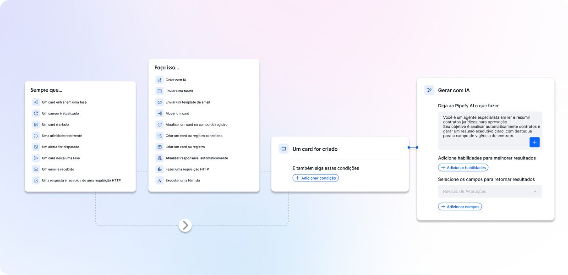This screenshot has height=275, width=568.
Task: Click the chevron arrow on the dashed connector
Action: click(185, 225)
